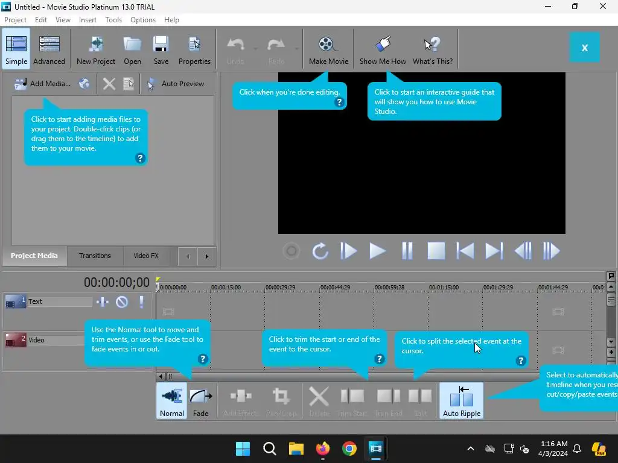
Task: Click Text track motion icon
Action: click(103, 302)
